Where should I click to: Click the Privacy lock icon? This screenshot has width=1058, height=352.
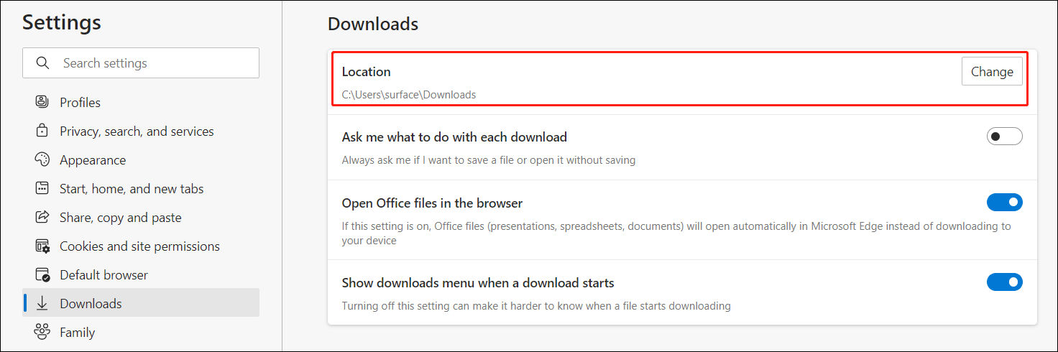pyautogui.click(x=42, y=131)
